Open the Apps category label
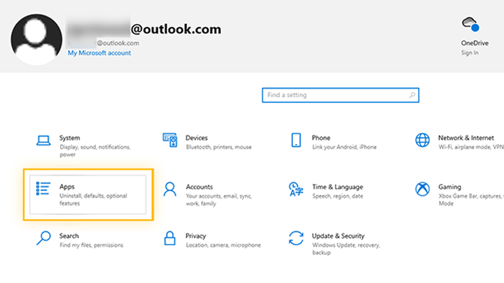The image size is (504, 283). pos(67,187)
